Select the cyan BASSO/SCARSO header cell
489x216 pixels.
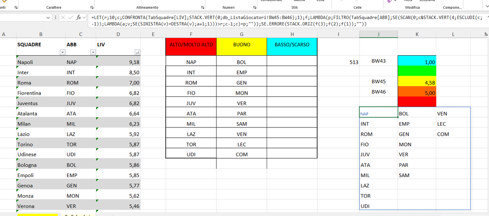point(292,47)
